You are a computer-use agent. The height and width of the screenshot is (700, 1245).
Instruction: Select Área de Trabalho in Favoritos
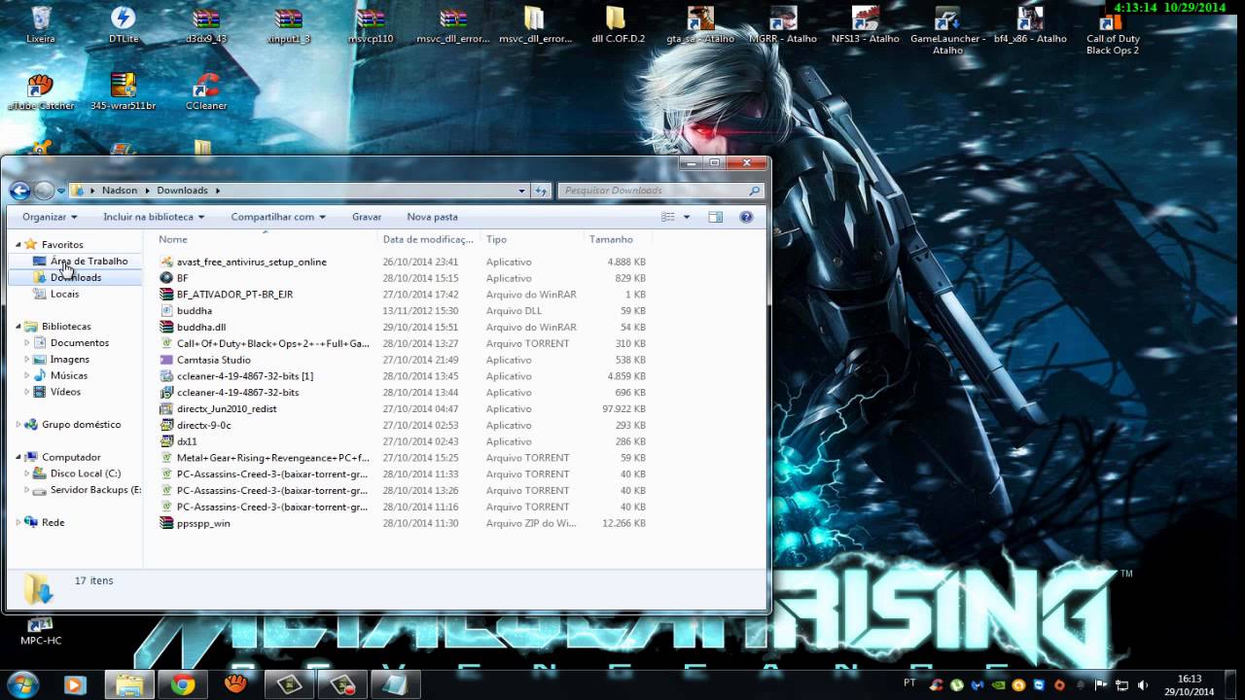(89, 261)
